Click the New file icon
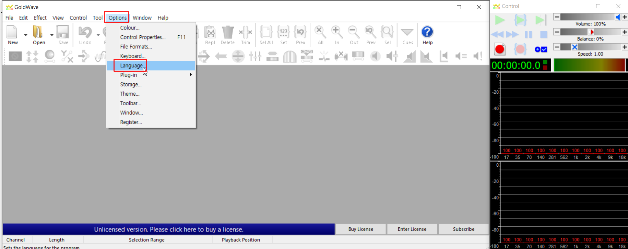The height and width of the screenshot is (249, 628). [x=12, y=32]
